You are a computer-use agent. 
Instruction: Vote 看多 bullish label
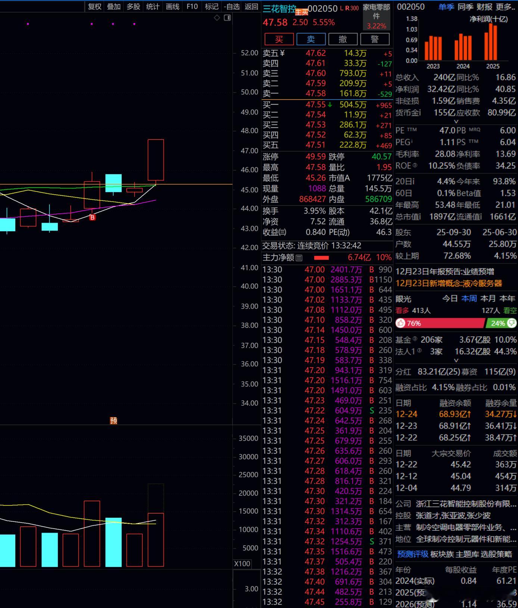402,310
